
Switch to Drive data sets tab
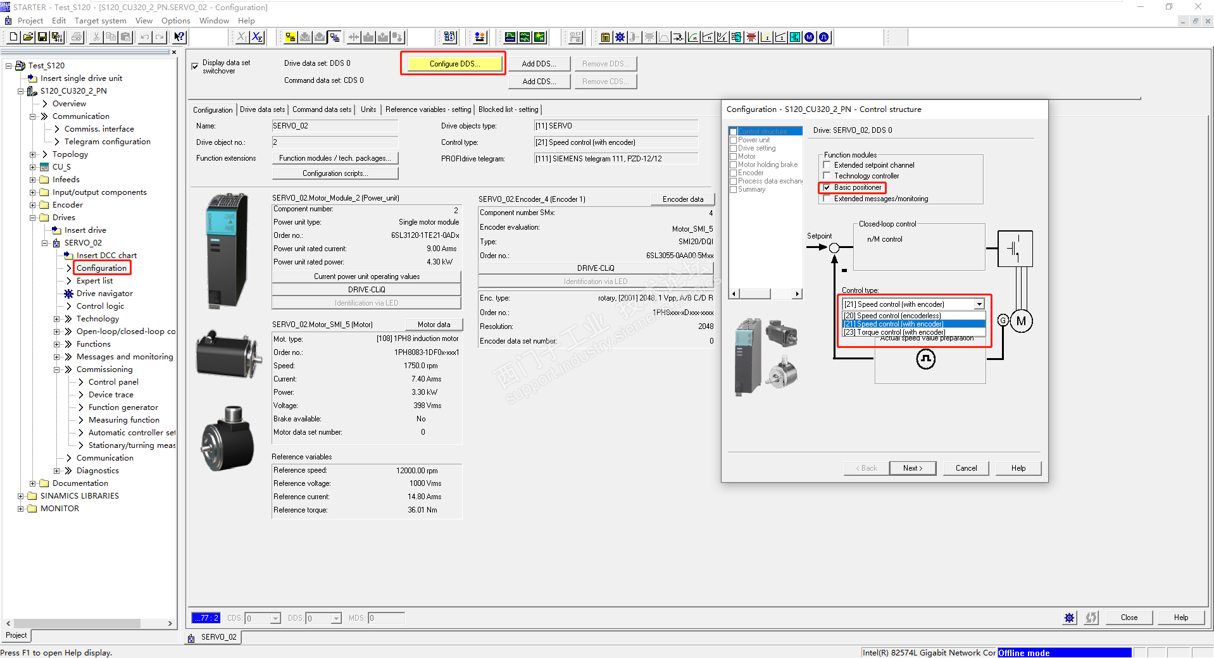(262, 109)
